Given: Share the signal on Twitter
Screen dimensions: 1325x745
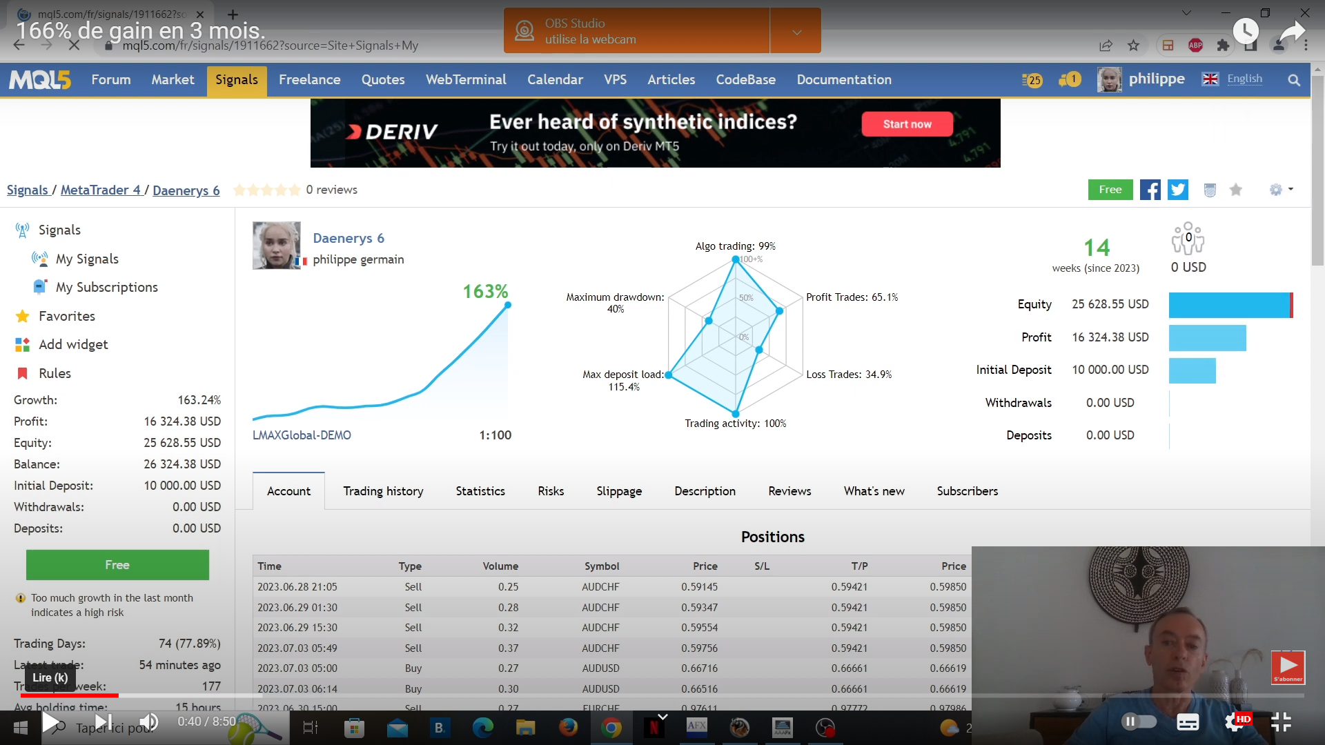Looking at the screenshot, I should point(1178,190).
